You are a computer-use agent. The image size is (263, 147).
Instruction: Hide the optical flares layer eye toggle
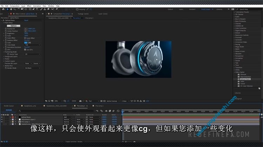pyautogui.click(x=2, y=117)
